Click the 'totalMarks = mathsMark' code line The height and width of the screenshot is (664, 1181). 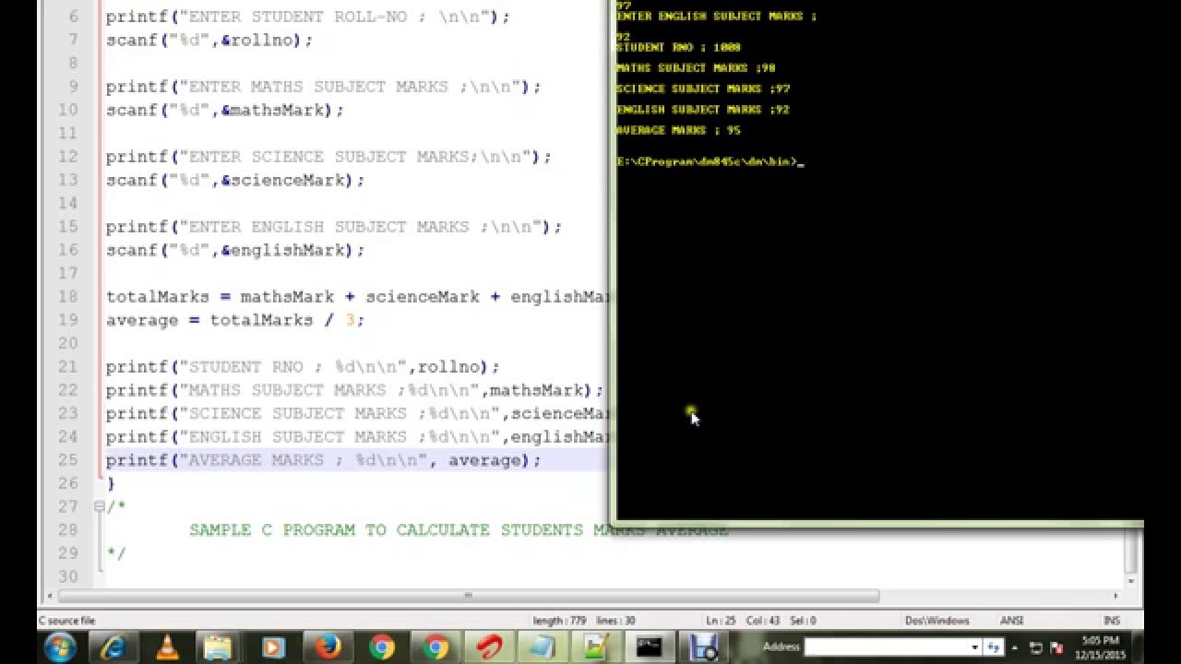click(x=357, y=297)
